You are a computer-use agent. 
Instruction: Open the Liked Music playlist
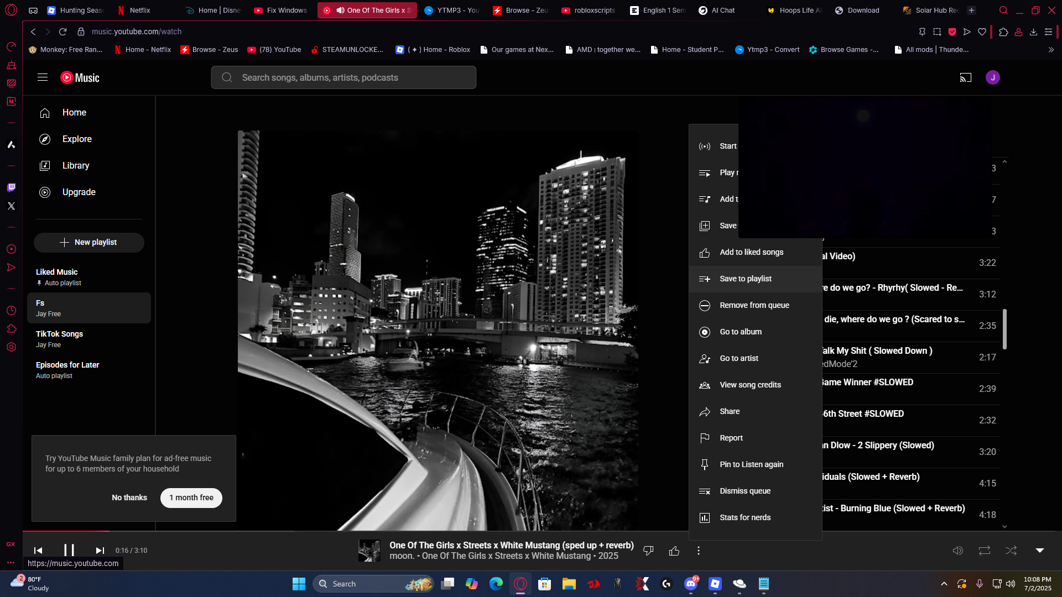[89, 277]
